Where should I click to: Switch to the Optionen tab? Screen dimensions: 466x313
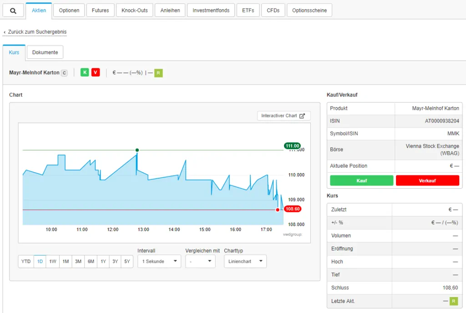pos(69,10)
